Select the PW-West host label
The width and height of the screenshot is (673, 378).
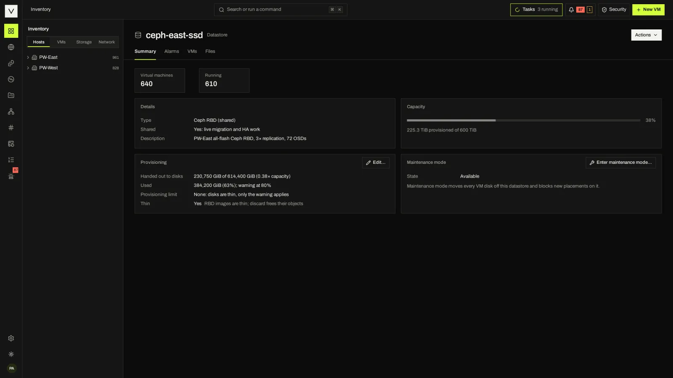click(x=49, y=68)
